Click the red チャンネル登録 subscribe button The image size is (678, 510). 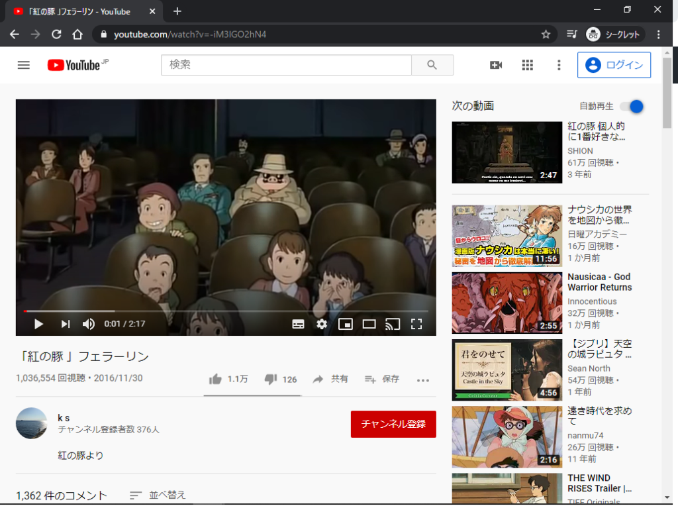coord(393,424)
